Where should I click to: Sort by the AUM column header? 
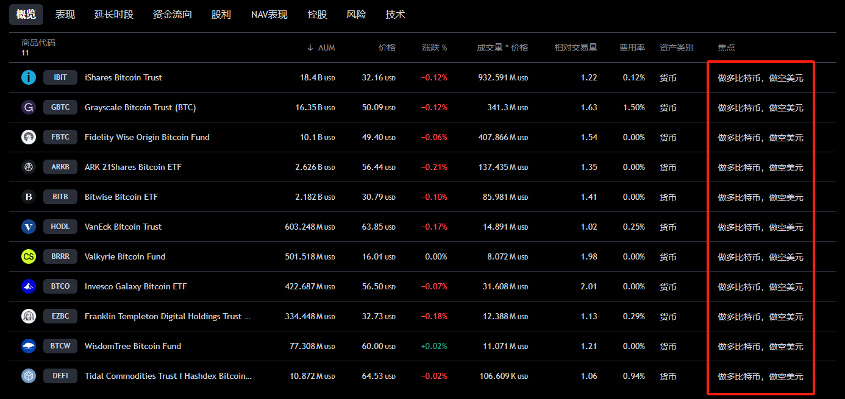pyautogui.click(x=326, y=48)
